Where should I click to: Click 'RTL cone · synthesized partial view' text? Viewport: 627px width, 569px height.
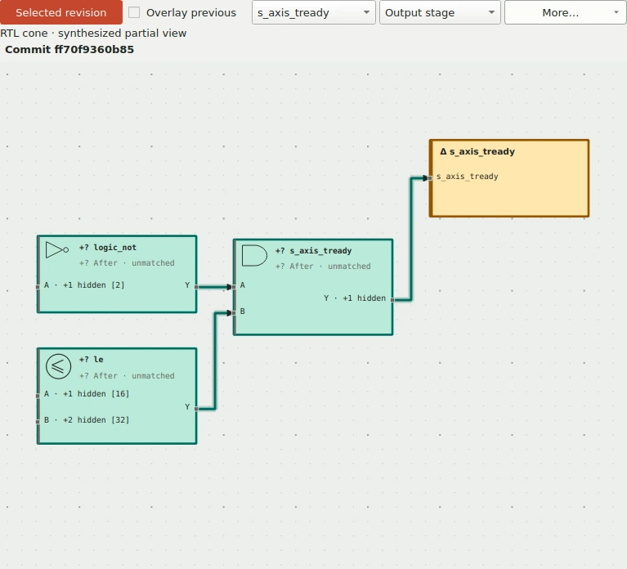[93, 34]
